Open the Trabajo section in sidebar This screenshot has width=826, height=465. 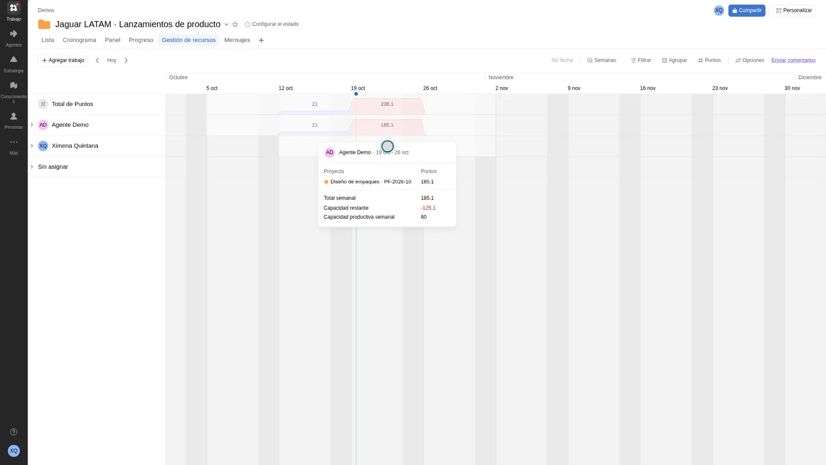point(13,12)
